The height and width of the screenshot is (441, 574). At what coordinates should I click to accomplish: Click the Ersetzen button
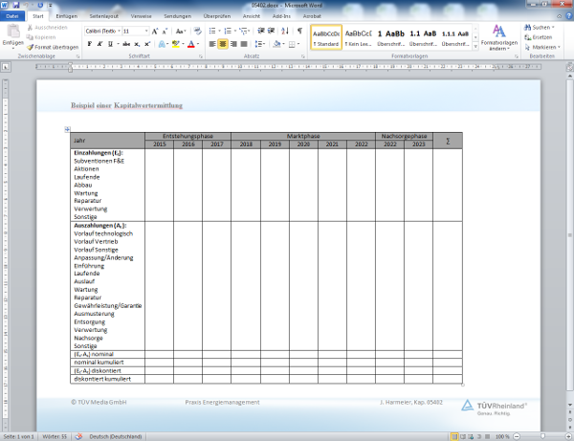click(541, 37)
